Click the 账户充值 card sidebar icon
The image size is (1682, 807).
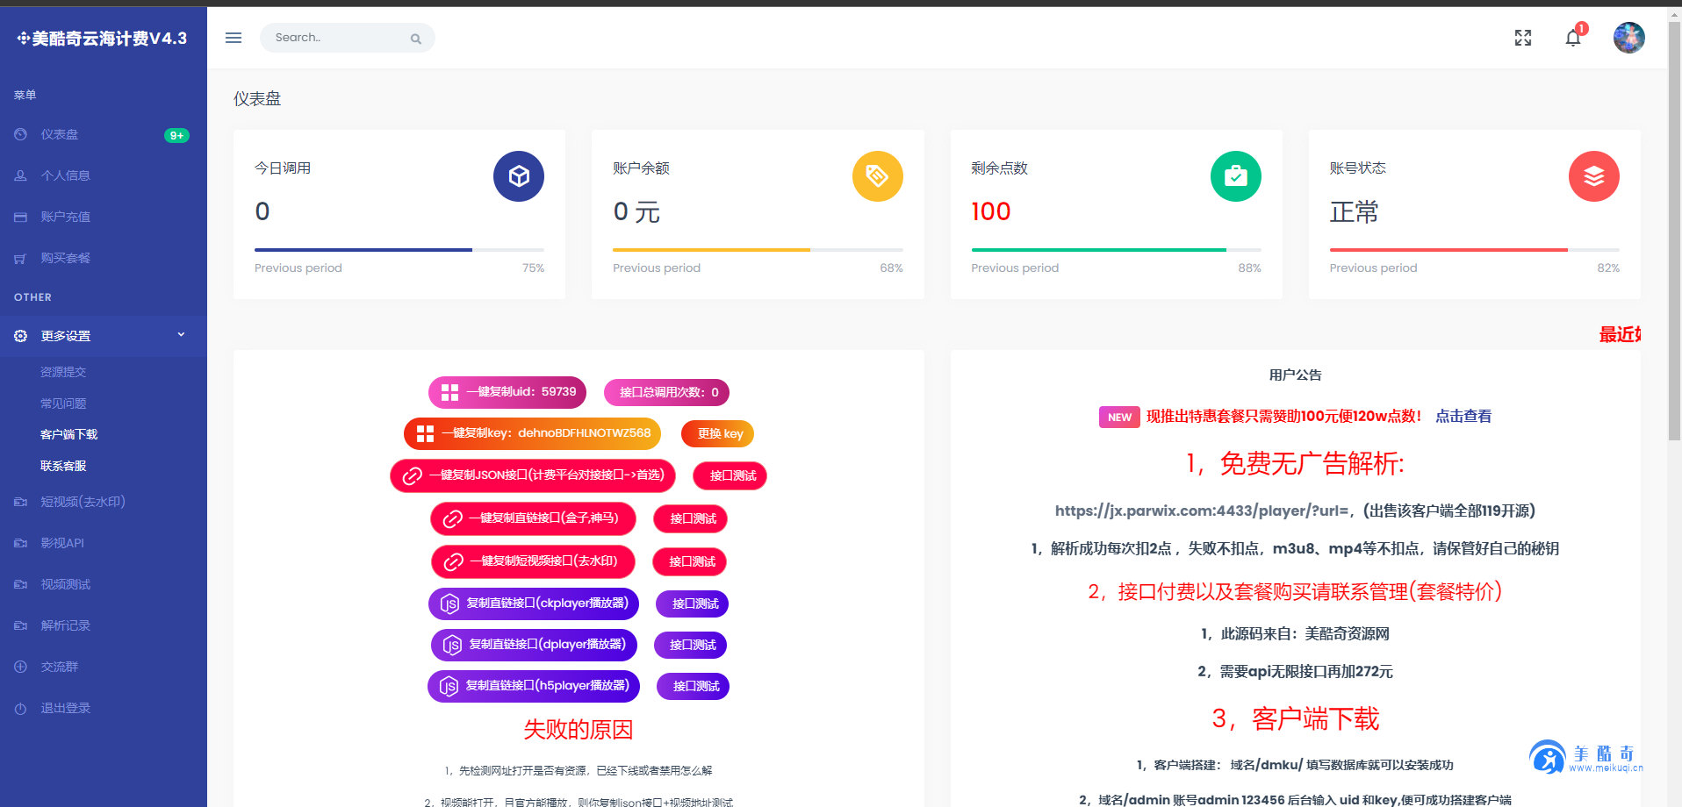20,217
